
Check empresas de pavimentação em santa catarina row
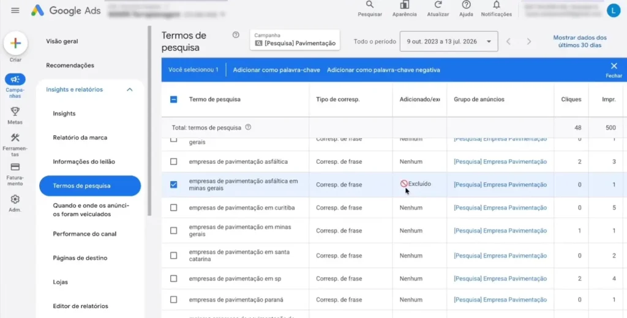coord(173,256)
